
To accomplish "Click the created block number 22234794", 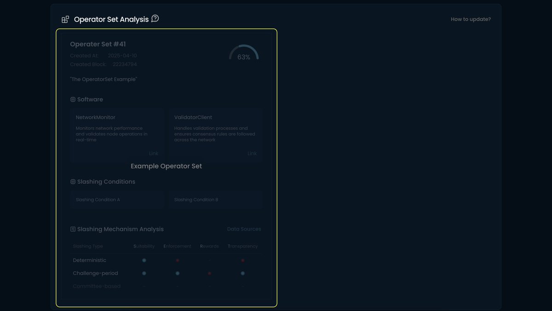I will click(x=125, y=64).
